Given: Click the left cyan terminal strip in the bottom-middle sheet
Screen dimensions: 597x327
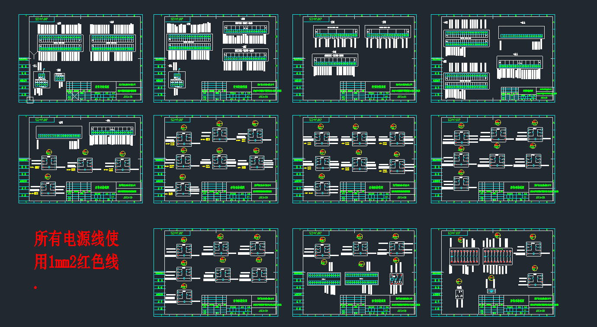Looking at the screenshot, I should point(324,279).
